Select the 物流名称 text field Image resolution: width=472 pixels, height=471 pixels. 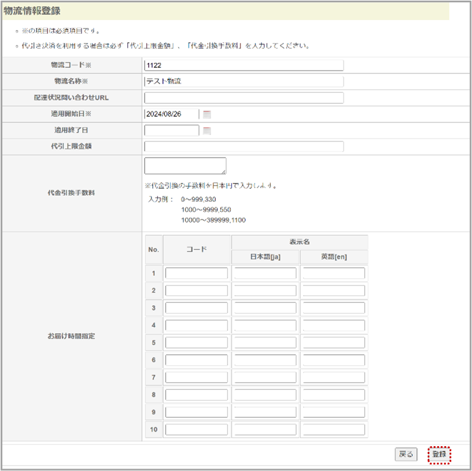pyautogui.click(x=244, y=82)
